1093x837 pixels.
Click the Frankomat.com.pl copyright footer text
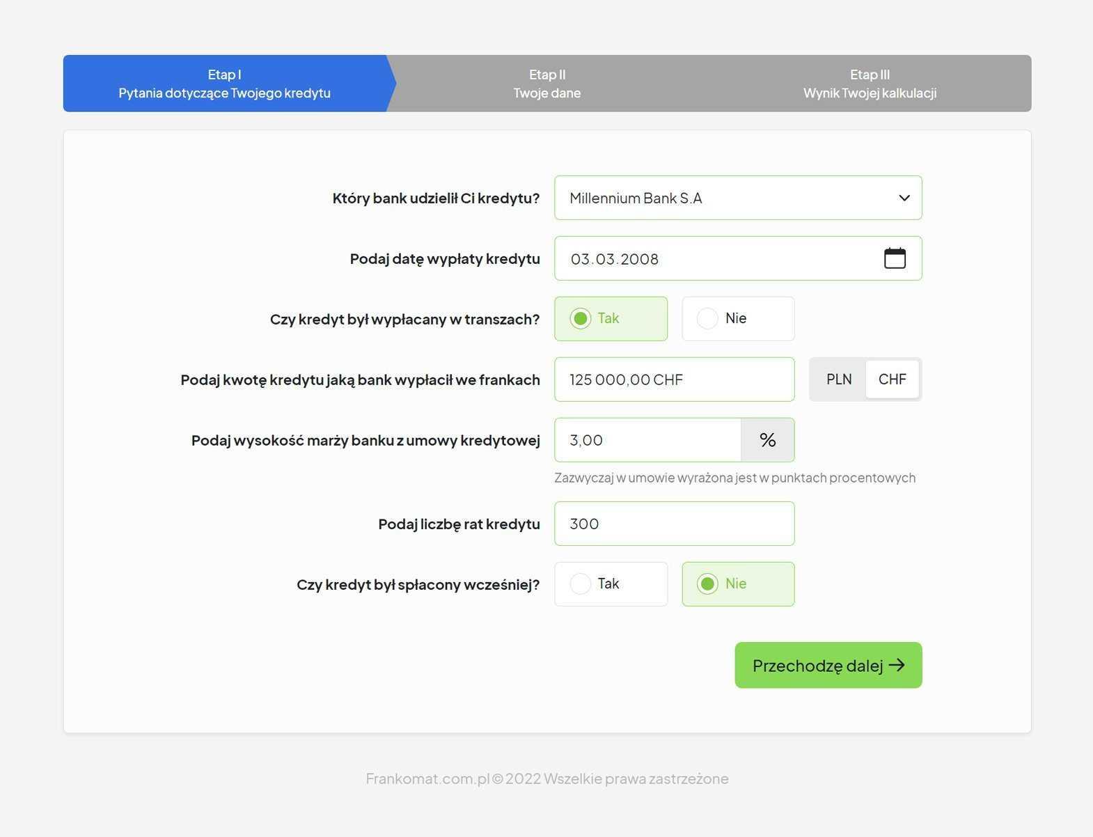pos(547,779)
